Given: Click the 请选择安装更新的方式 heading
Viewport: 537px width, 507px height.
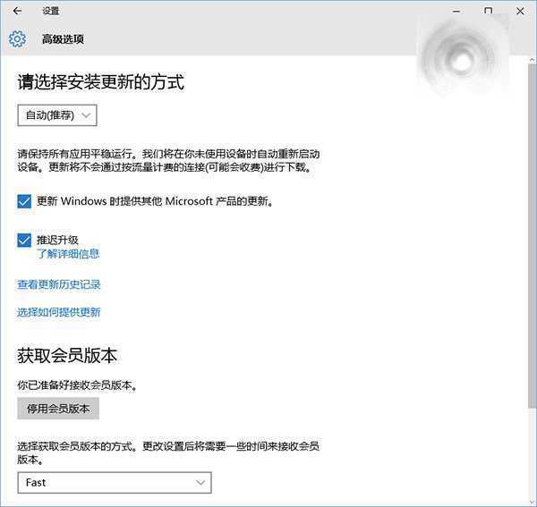Looking at the screenshot, I should point(101,82).
